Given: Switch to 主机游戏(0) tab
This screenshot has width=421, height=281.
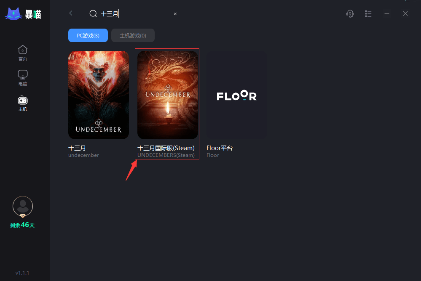Looking at the screenshot, I should coord(133,36).
